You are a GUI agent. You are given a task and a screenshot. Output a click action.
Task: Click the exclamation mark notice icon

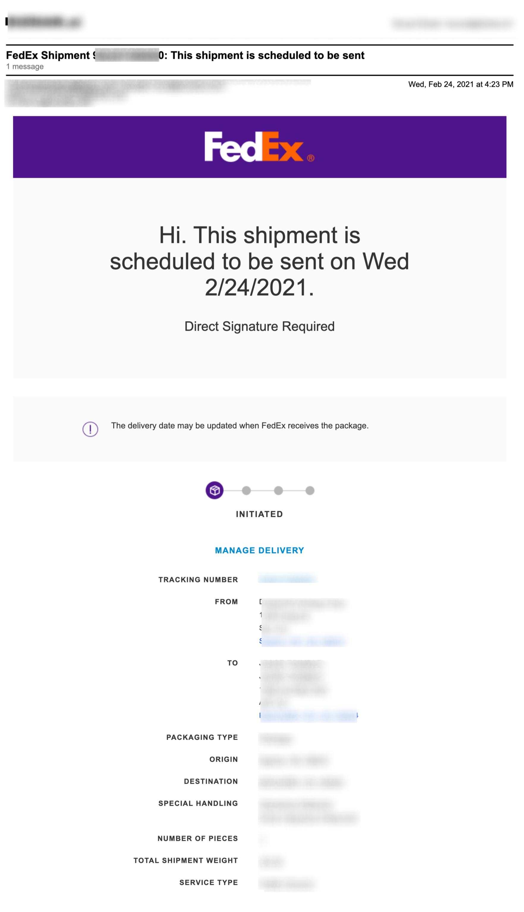coord(90,429)
